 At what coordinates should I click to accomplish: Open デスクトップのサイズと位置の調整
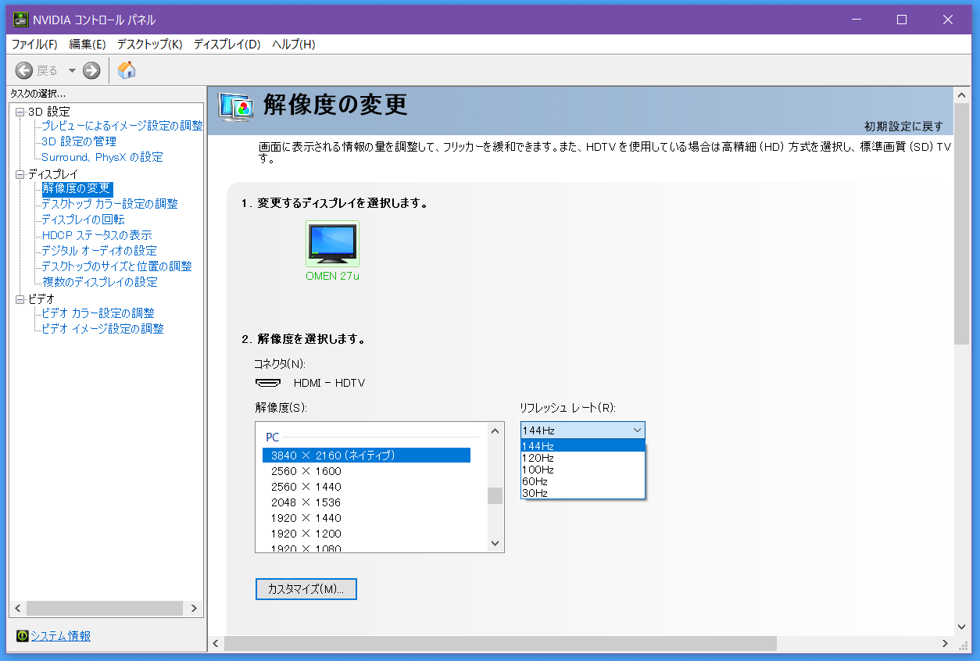pos(116,266)
